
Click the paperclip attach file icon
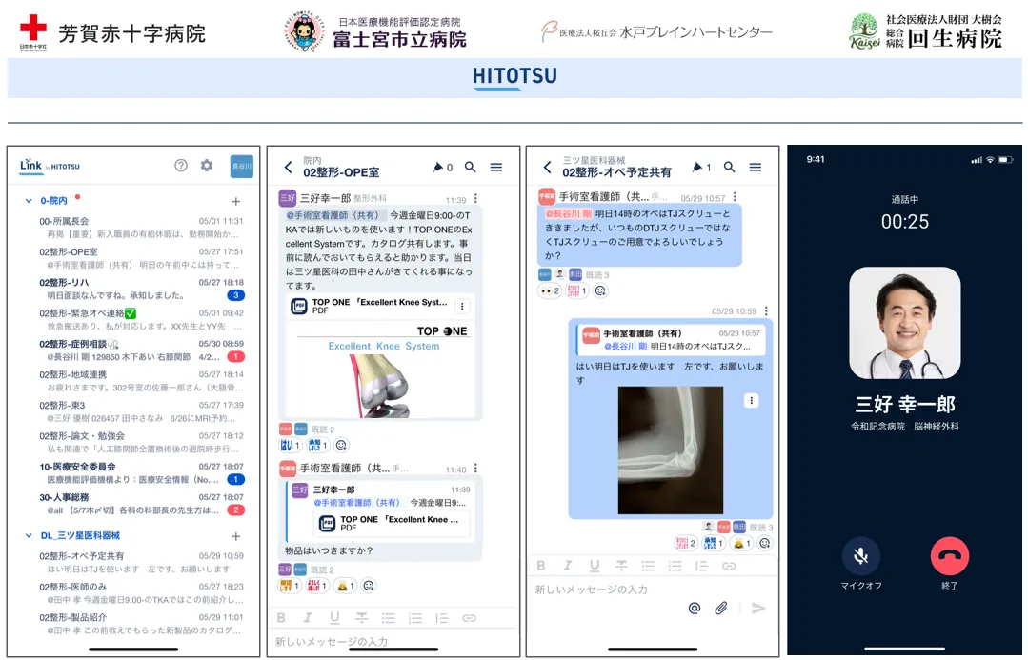721,608
